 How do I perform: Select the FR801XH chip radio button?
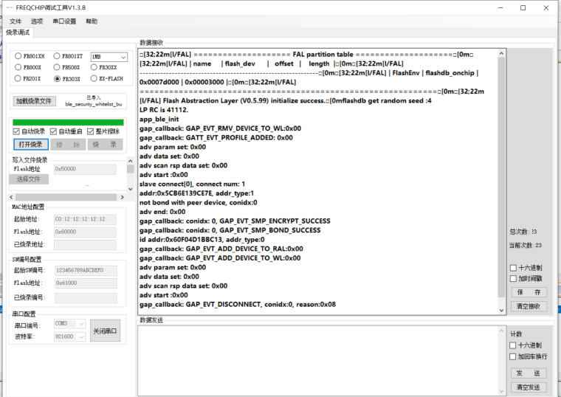click(x=18, y=56)
